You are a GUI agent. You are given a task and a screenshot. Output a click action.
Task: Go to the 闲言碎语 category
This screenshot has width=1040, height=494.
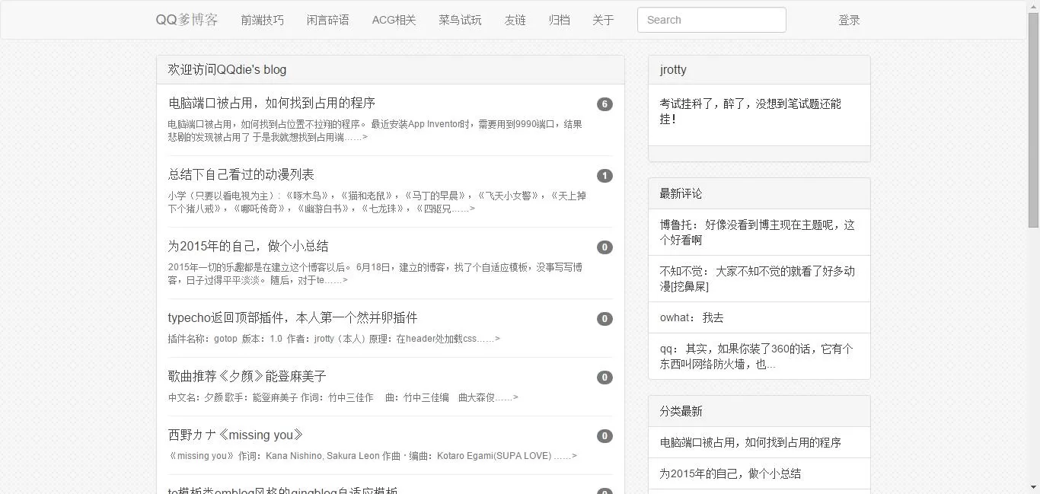[x=327, y=20]
